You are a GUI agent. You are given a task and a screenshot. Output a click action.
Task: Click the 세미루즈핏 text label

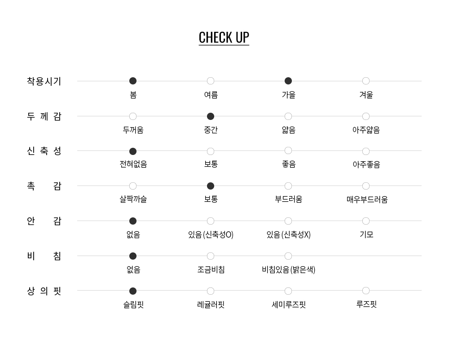[x=289, y=305]
